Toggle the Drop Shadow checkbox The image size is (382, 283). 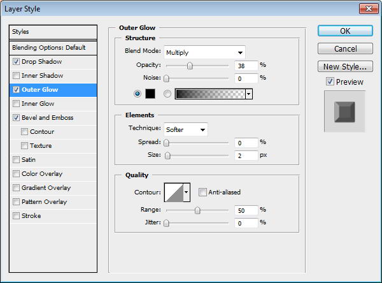click(16, 61)
